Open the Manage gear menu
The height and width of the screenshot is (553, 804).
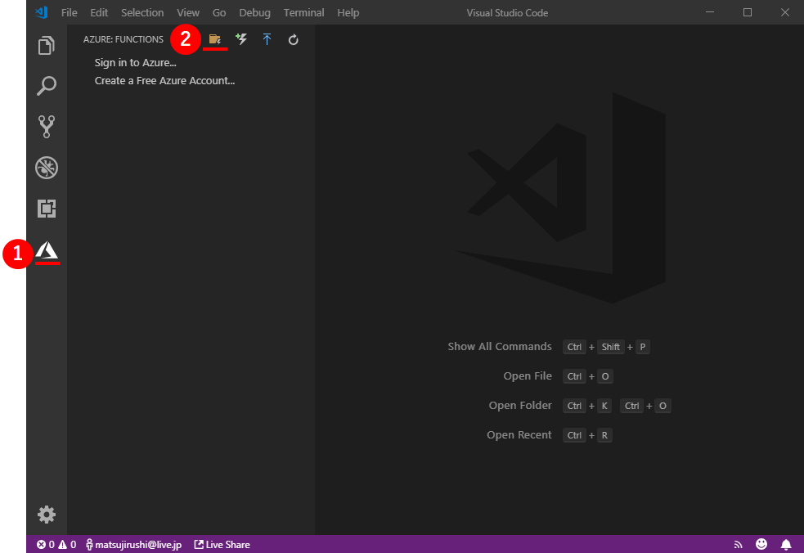[46, 514]
